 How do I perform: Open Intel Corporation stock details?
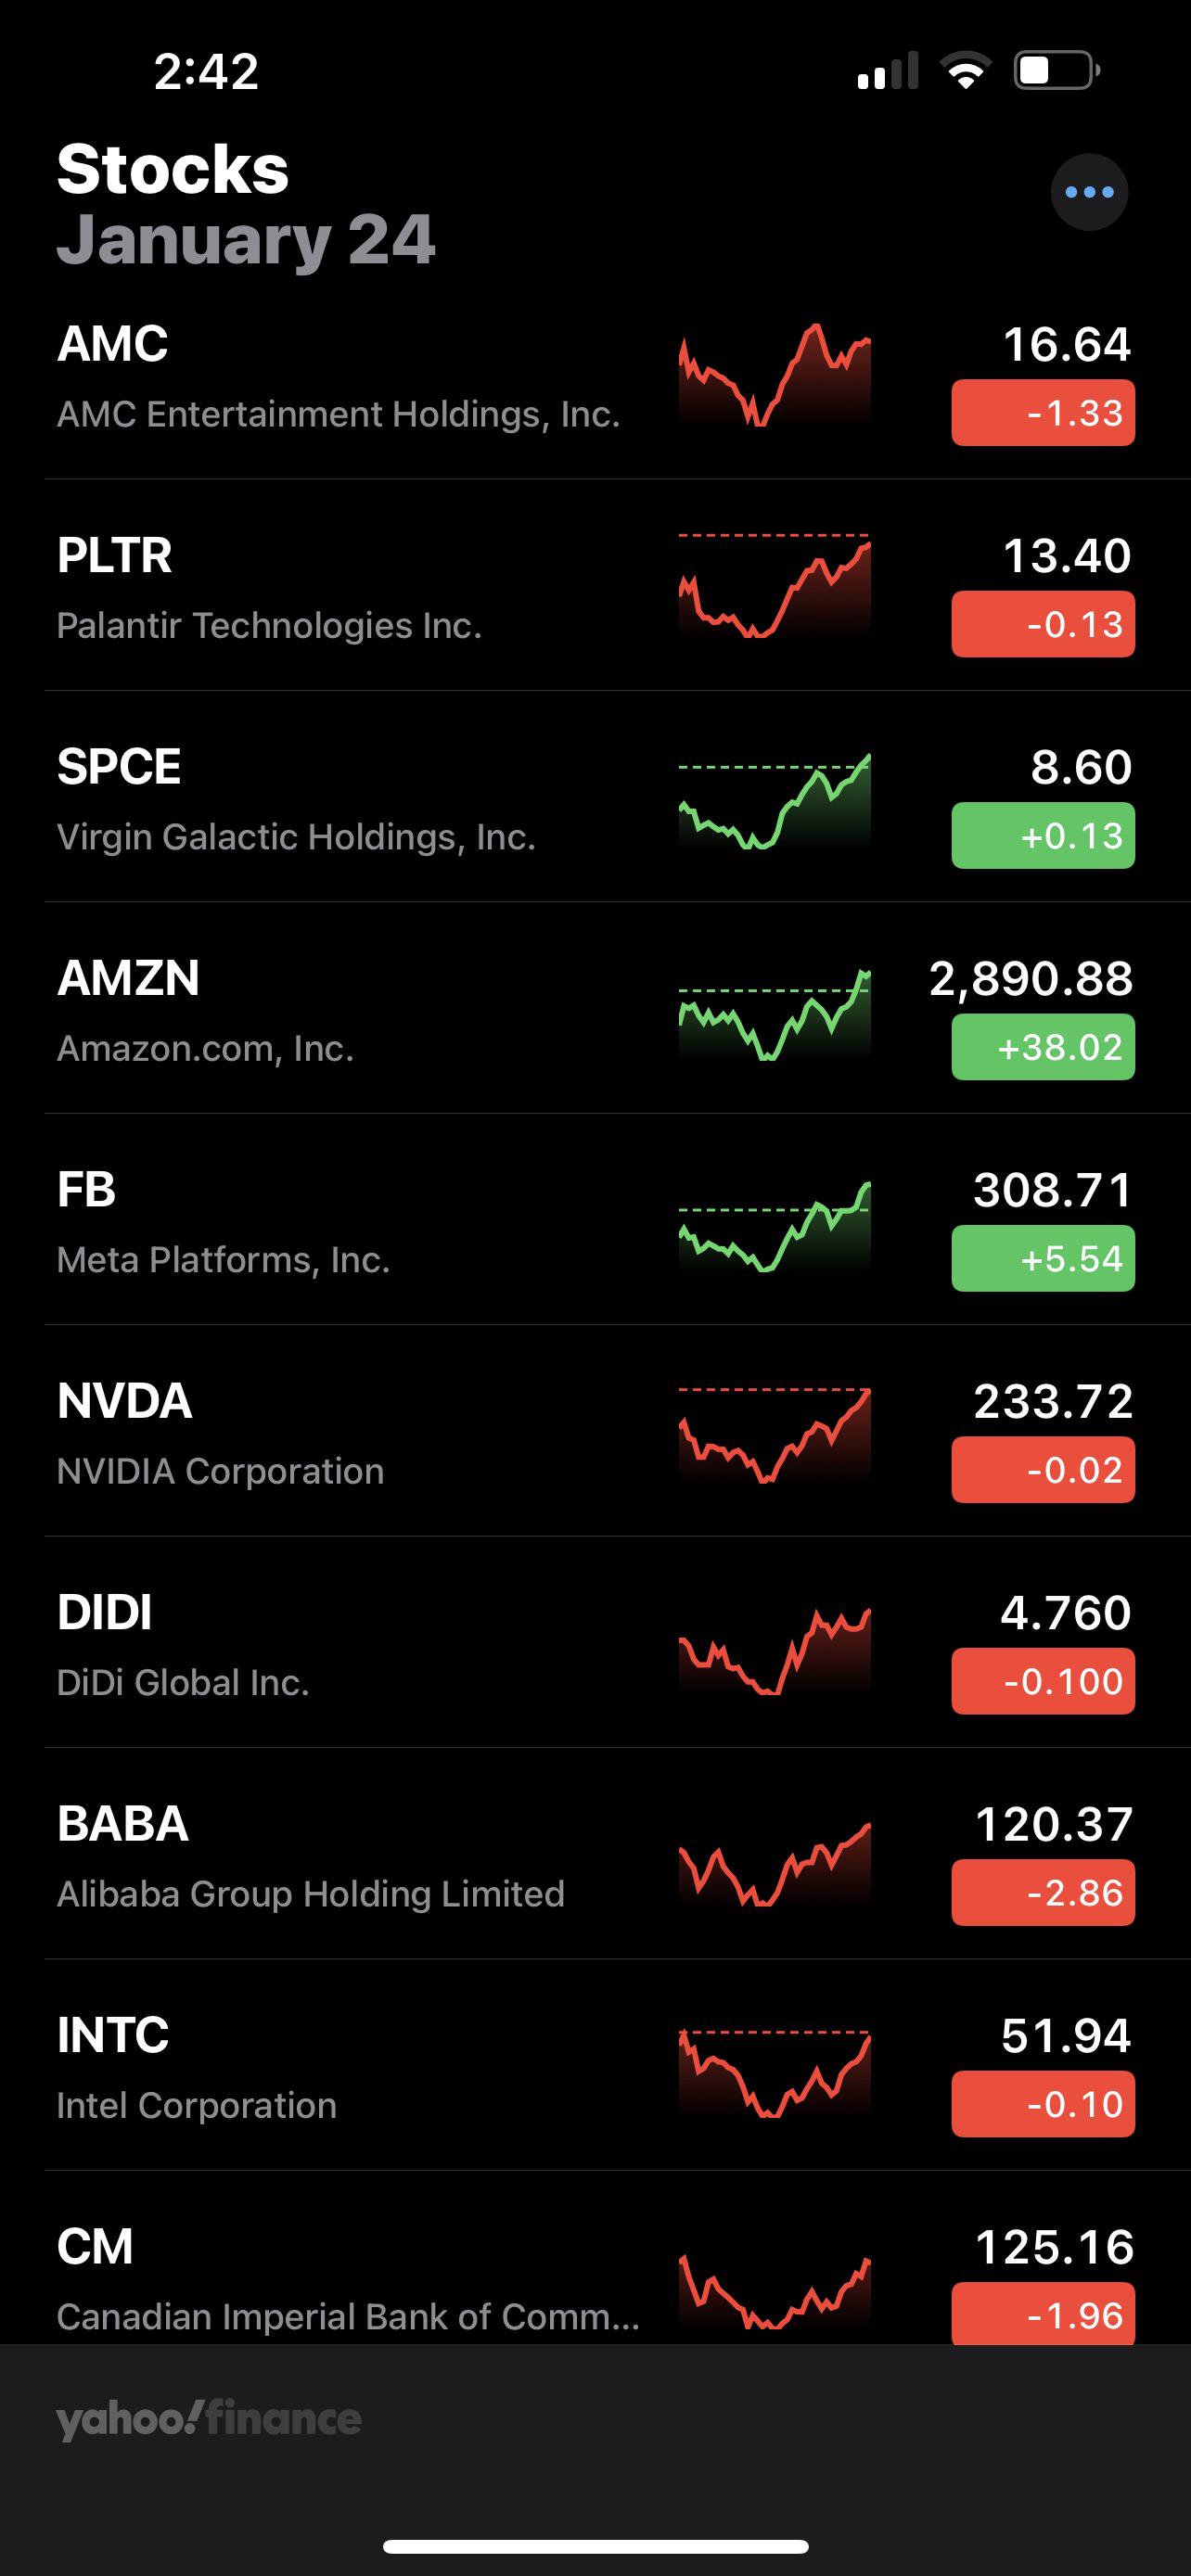click(350, 2070)
